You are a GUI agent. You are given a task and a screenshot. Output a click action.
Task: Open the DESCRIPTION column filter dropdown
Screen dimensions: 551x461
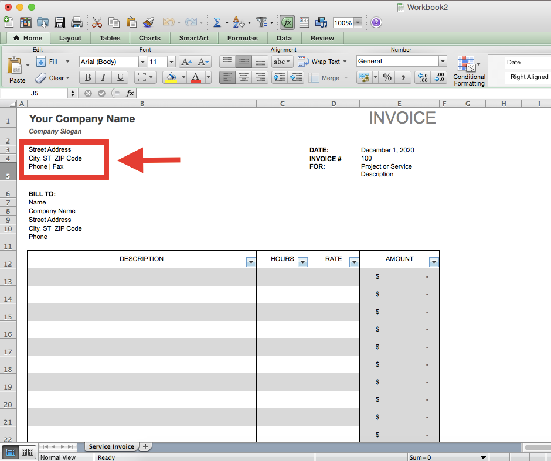click(x=251, y=262)
